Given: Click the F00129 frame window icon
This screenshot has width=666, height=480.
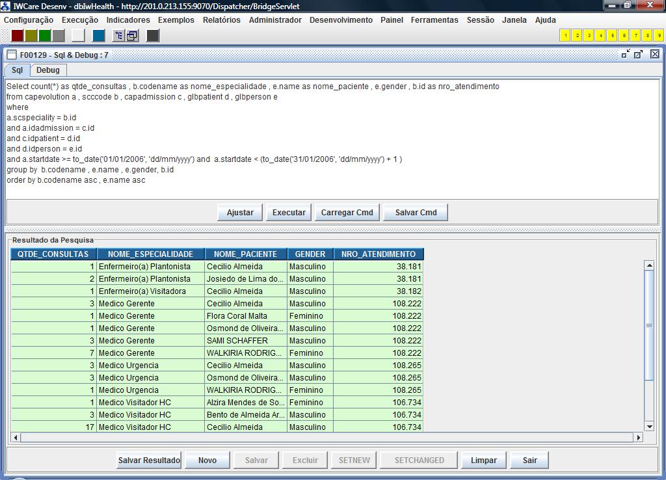Looking at the screenshot, I should click(x=12, y=55).
